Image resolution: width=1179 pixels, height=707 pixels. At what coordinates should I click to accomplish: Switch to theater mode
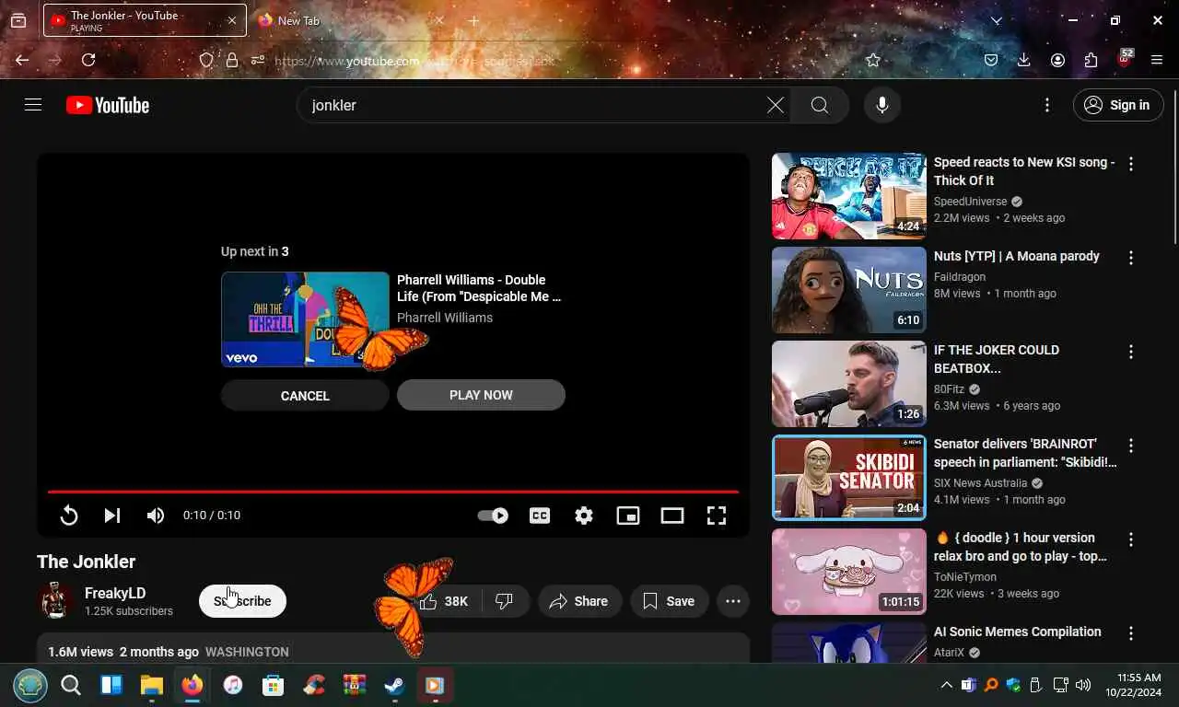pos(672,516)
